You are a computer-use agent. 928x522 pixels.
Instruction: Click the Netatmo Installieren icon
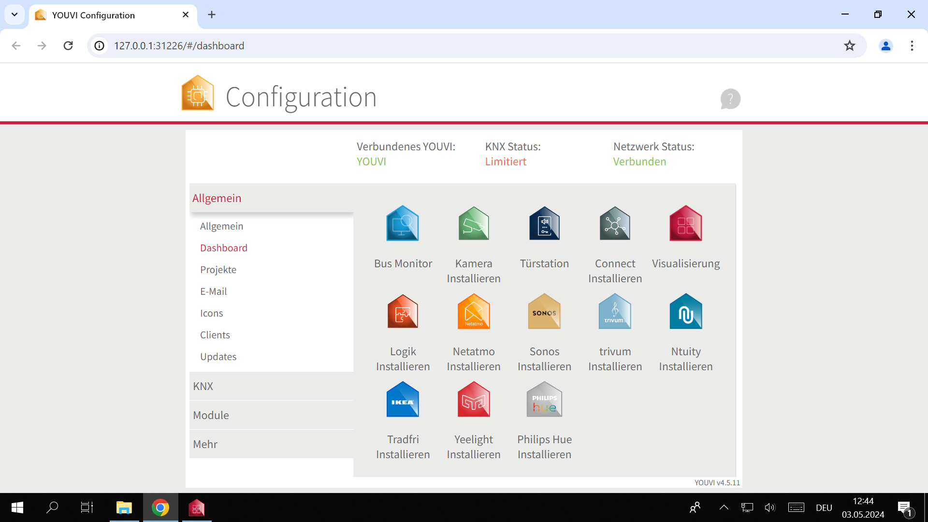474,312
